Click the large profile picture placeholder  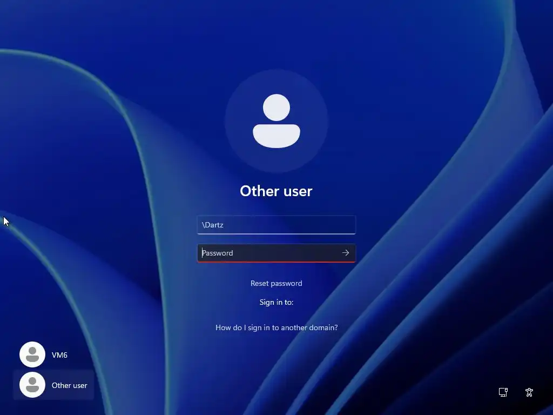[276, 121]
